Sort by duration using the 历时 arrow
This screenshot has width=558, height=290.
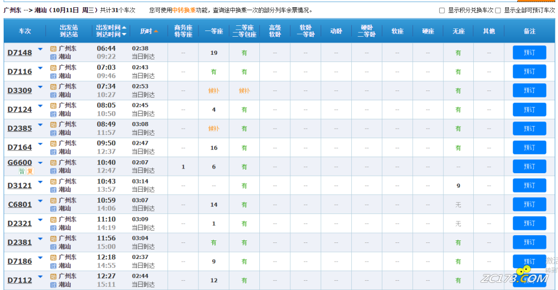click(x=156, y=32)
